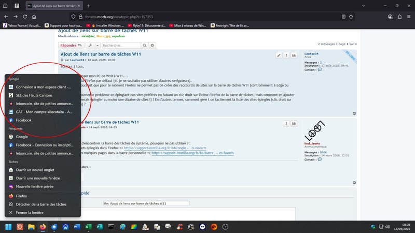Edit the reply subject field

click(x=146, y=203)
